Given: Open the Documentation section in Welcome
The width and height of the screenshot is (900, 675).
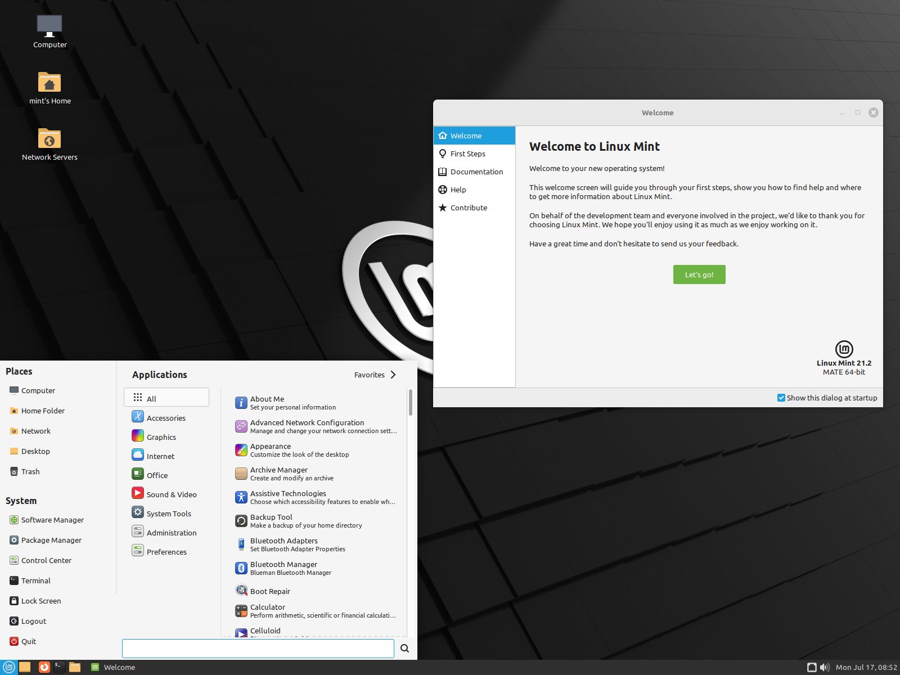Looking at the screenshot, I should 476,172.
